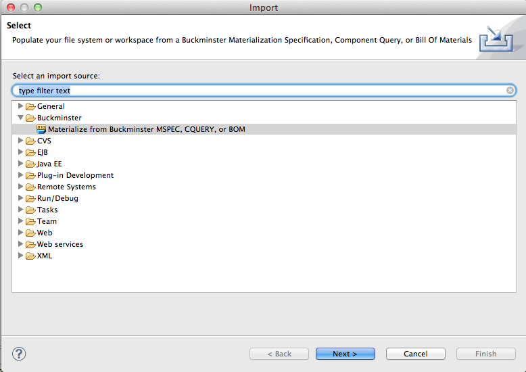Select the Web services tree label

(60, 243)
